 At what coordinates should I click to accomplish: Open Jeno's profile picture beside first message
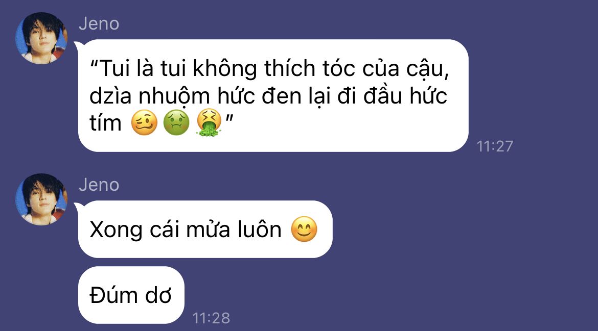(41, 38)
